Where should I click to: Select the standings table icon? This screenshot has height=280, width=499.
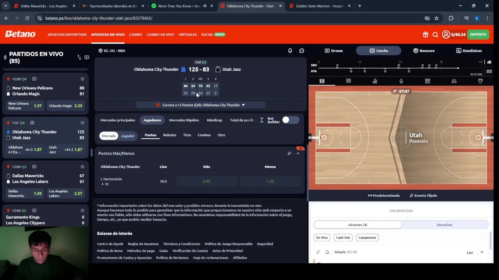pyautogui.click(x=428, y=81)
